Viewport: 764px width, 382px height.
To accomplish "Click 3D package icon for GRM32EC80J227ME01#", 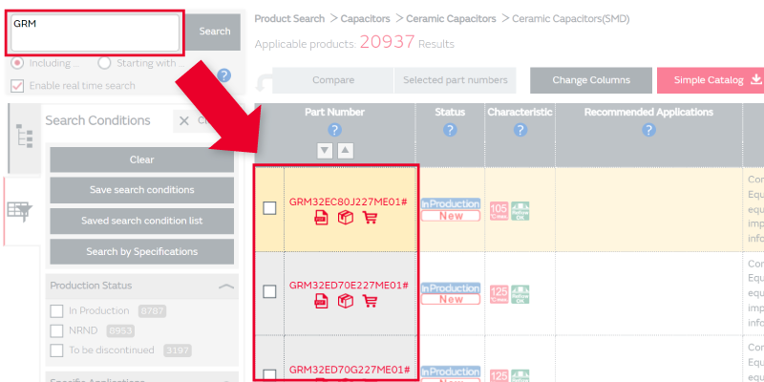I will pos(346,219).
